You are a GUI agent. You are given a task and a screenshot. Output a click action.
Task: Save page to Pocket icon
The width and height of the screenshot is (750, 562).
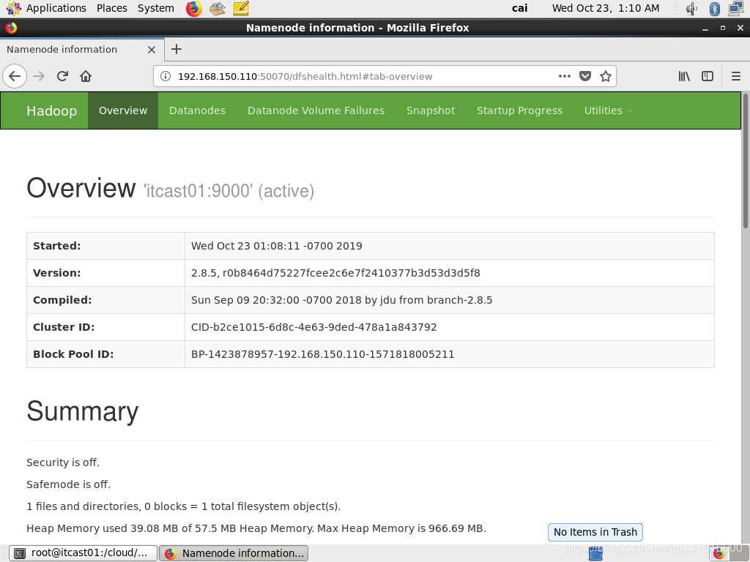point(585,76)
